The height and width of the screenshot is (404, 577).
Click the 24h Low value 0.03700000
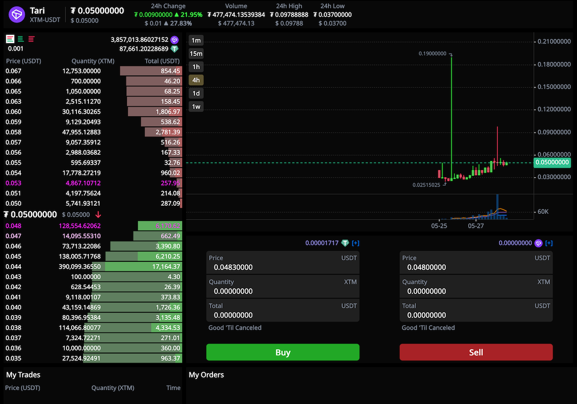coord(332,14)
